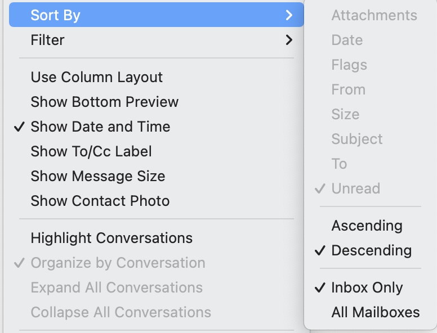Open the Sort By submenu
437x333 pixels.
55,15
